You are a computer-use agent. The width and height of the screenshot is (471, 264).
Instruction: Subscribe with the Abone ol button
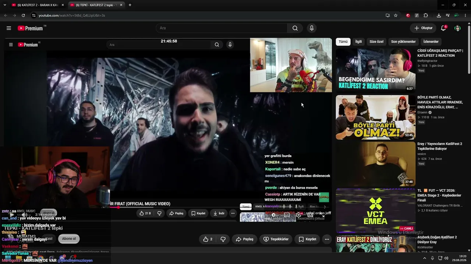[69, 239]
